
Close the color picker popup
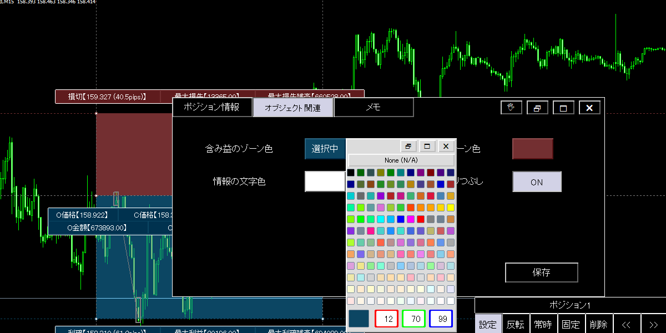click(x=446, y=147)
